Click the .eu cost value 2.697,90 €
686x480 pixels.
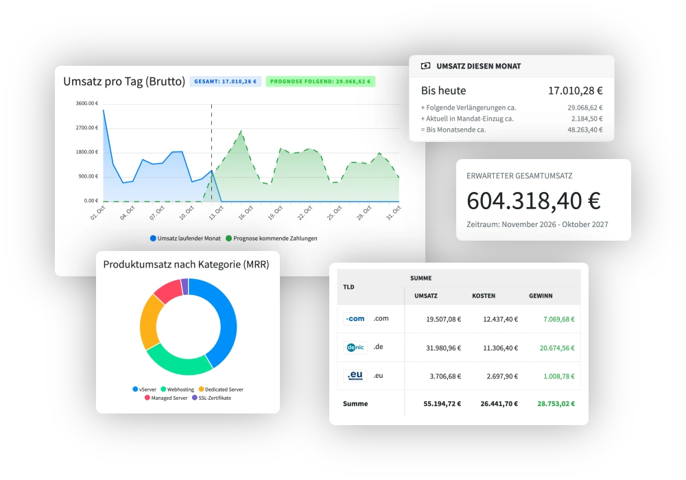[x=502, y=376]
